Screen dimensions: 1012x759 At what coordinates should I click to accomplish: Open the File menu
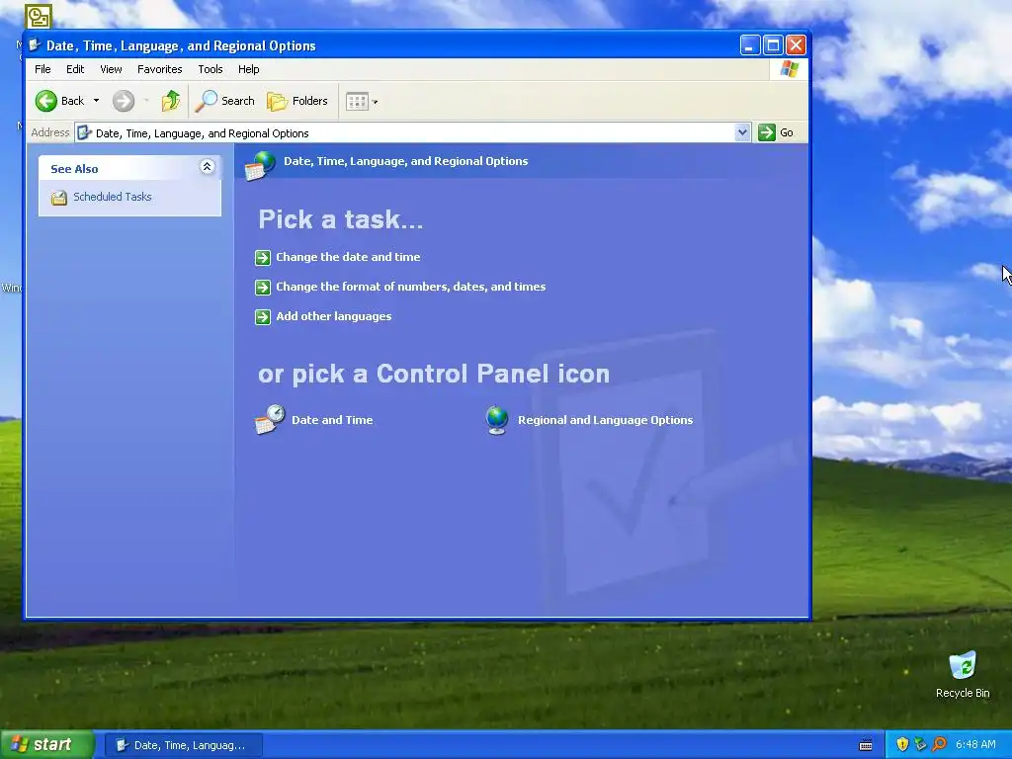[42, 69]
